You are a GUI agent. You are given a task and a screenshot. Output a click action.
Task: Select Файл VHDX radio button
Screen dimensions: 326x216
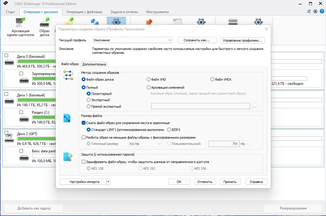pos(212,79)
